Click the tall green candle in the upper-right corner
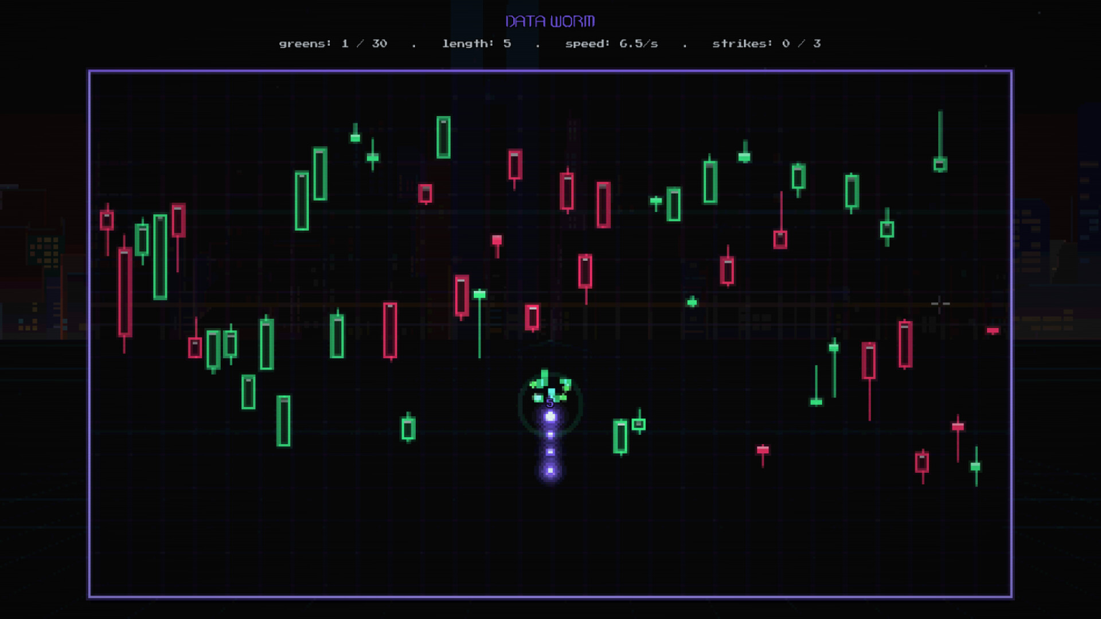The image size is (1101, 619). coord(940,142)
